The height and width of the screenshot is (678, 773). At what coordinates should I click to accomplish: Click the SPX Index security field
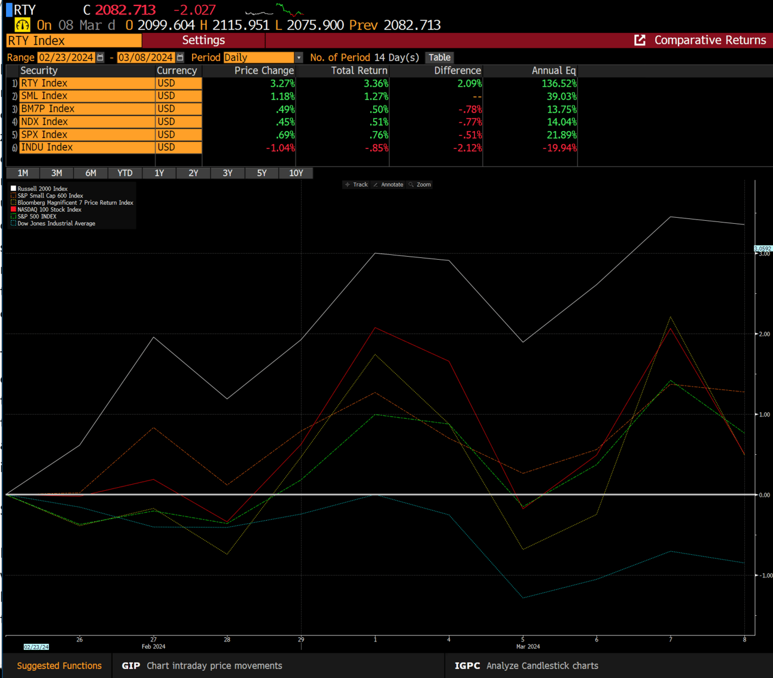(87, 135)
